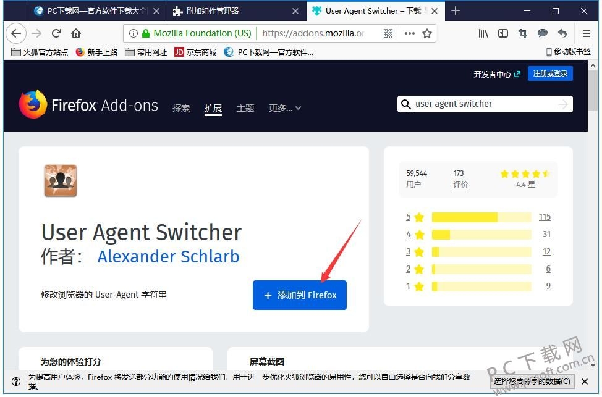Open the 常用网址 bookmarks folder
Image resolution: width=602 pixels, height=397 pixels.
(146, 52)
